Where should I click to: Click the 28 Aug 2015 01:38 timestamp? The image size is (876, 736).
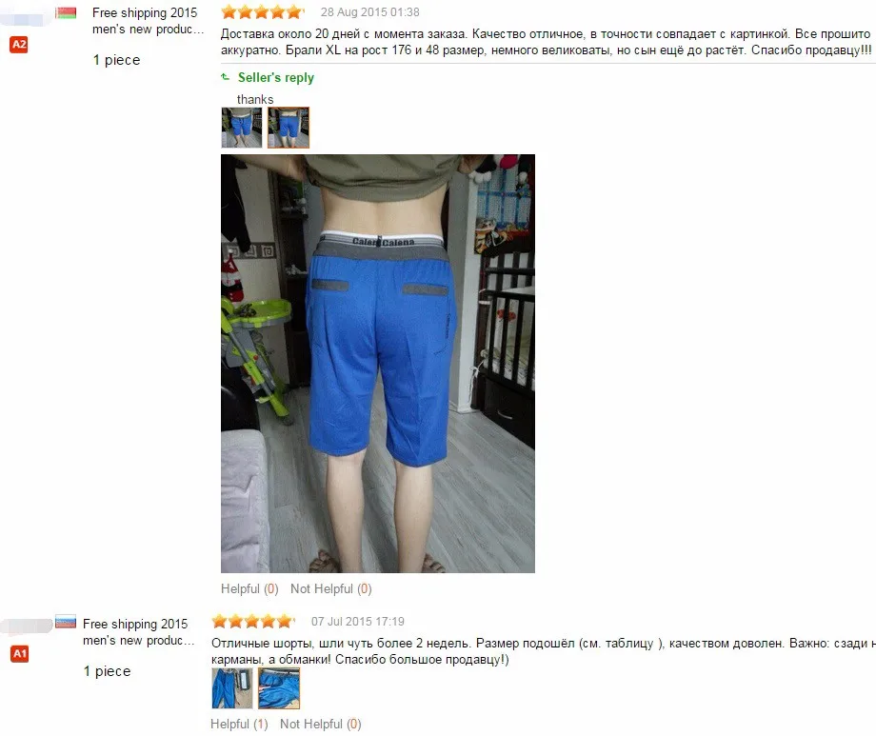(x=369, y=11)
